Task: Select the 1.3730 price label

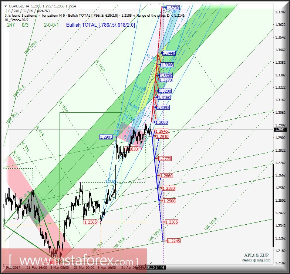Action: click(x=173, y=8)
